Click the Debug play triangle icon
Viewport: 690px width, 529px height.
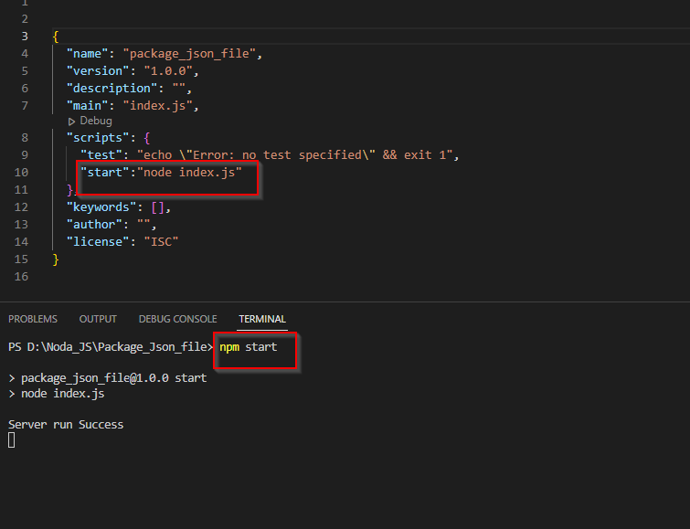click(71, 122)
